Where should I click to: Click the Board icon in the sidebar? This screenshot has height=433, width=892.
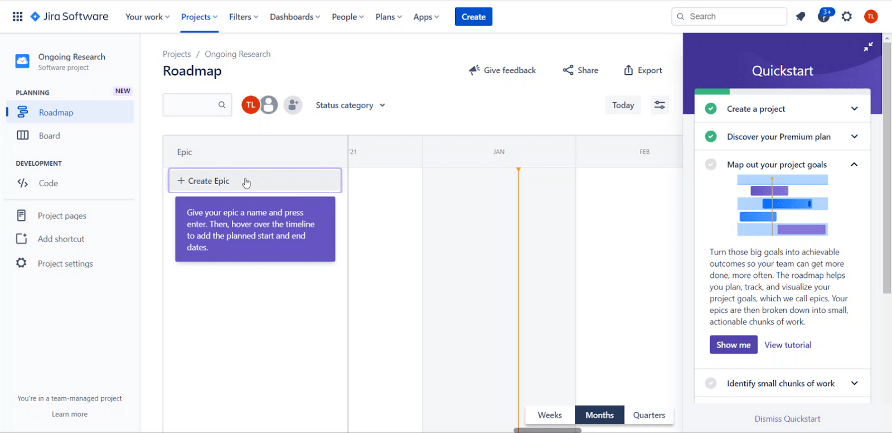pos(23,136)
